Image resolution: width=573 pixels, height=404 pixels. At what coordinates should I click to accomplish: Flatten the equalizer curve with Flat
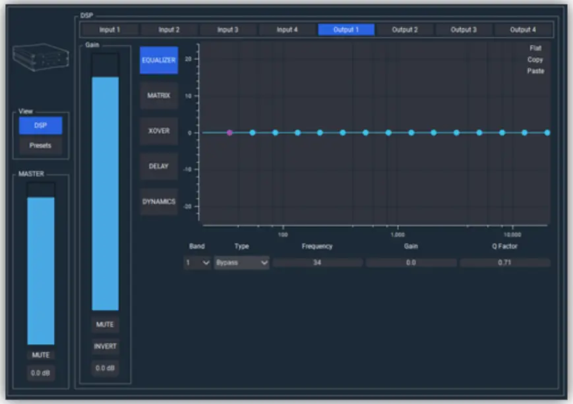coord(535,47)
